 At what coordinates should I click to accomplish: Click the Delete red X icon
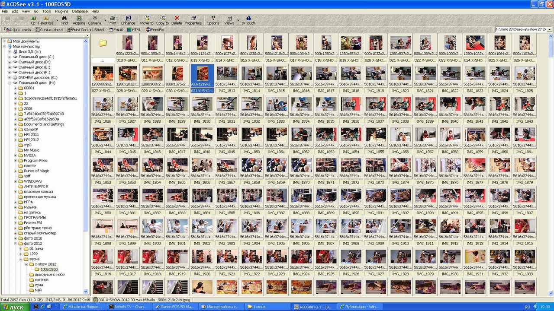(x=177, y=20)
